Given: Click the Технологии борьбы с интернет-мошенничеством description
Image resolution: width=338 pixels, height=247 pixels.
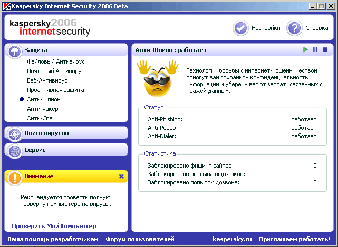Looking at the screenshot, I should (x=254, y=81).
